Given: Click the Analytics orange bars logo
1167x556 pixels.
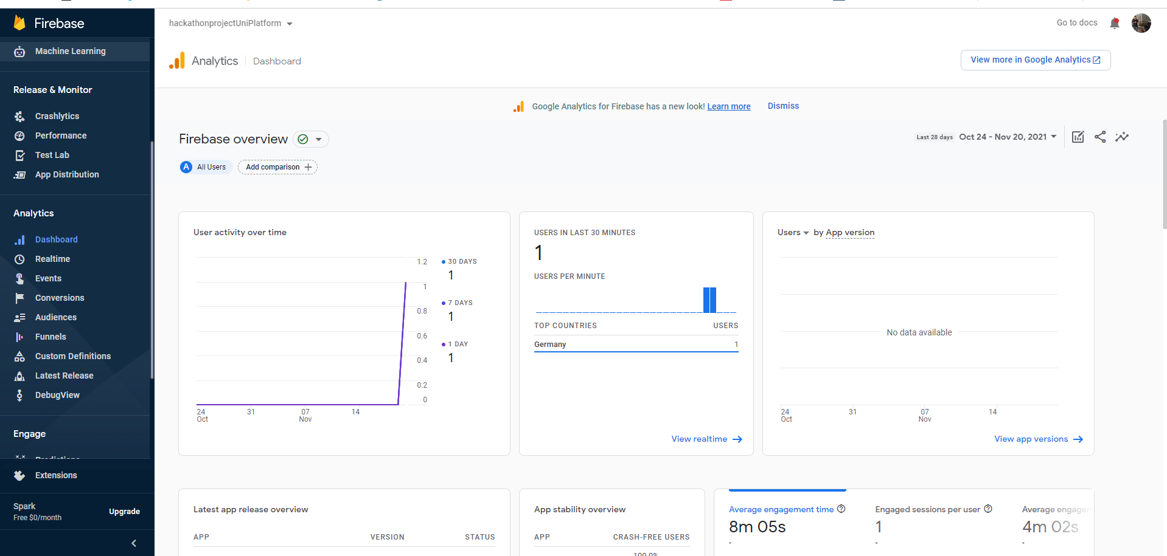Looking at the screenshot, I should click(x=177, y=60).
